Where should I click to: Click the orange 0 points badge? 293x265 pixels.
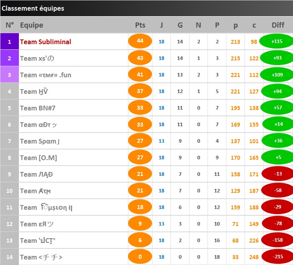coord(140,257)
